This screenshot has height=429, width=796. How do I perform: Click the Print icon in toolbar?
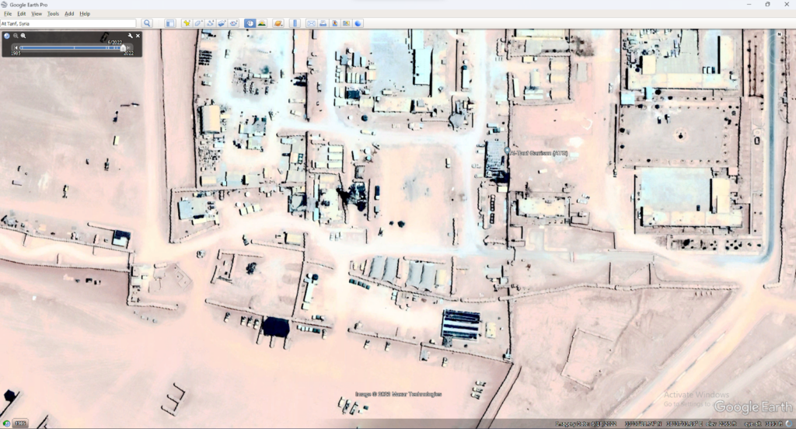click(x=323, y=23)
